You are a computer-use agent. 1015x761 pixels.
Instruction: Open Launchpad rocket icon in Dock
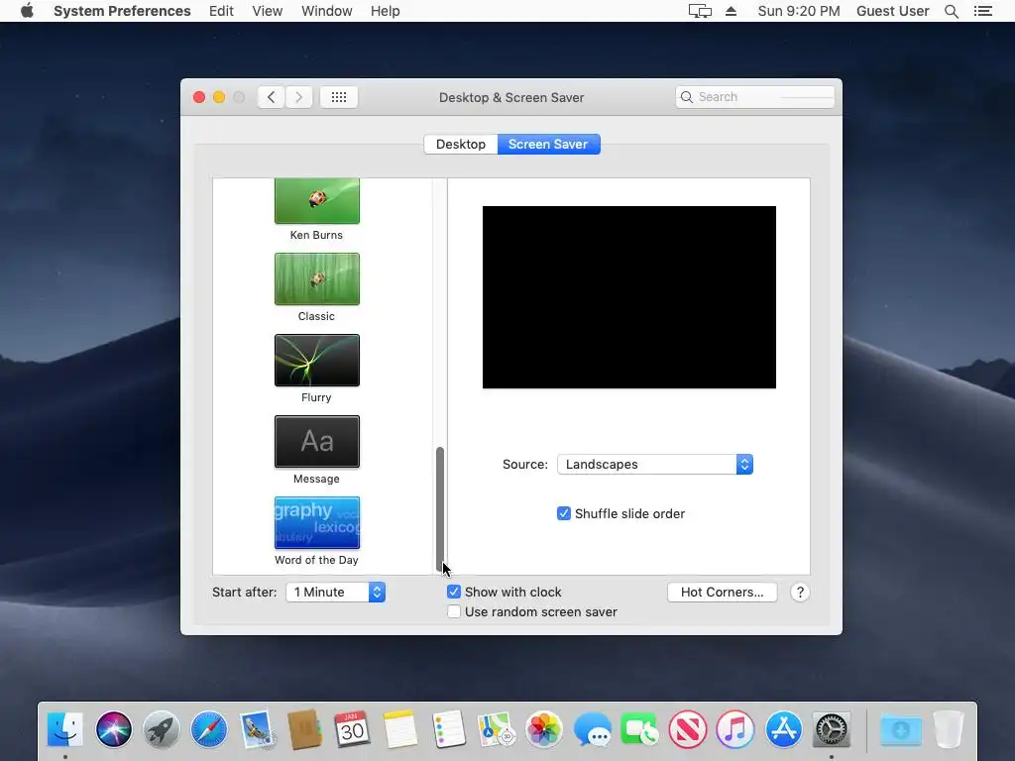click(162, 729)
